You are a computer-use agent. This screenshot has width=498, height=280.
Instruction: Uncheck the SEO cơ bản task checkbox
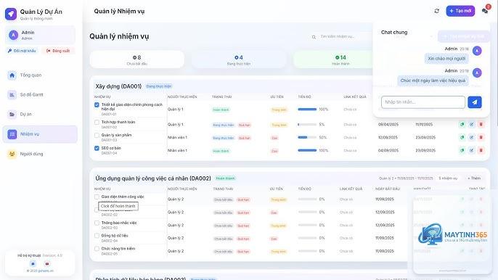tap(97, 148)
